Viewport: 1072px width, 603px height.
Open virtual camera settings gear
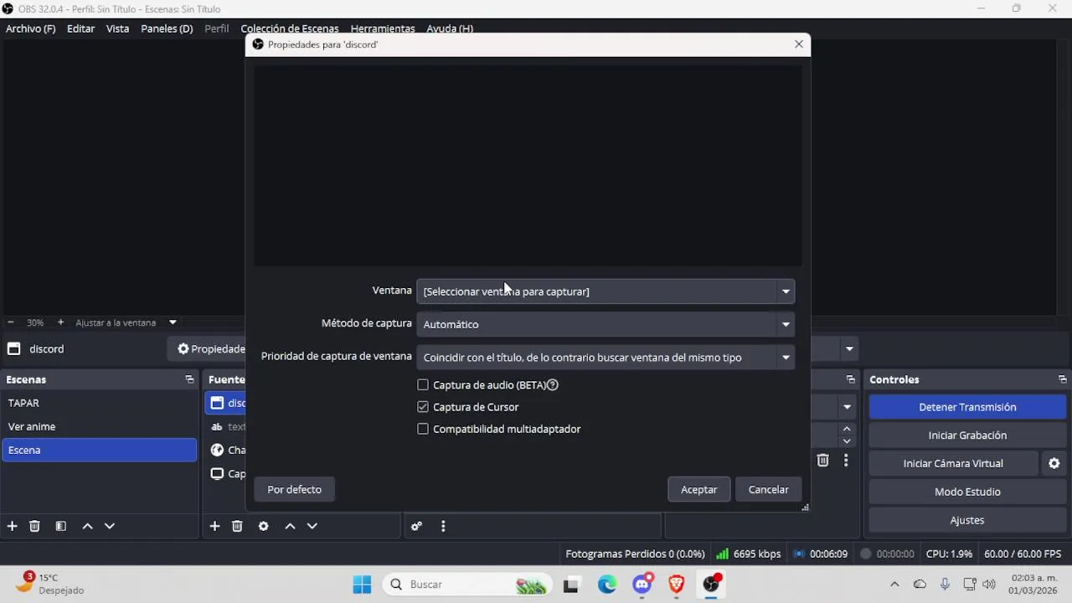(1054, 463)
